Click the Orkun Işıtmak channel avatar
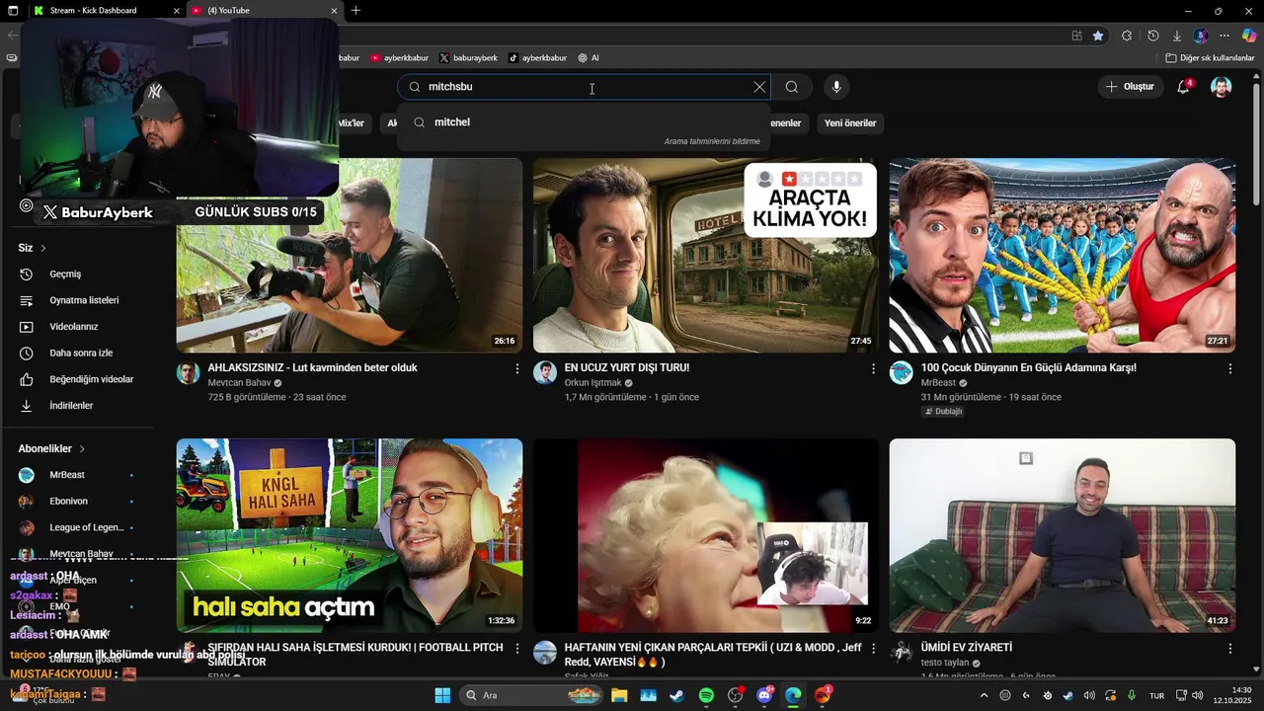 click(545, 372)
